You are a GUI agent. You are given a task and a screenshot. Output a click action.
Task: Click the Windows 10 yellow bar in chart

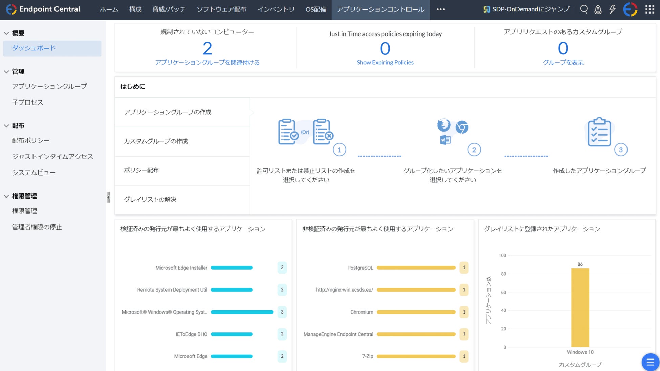(580, 307)
